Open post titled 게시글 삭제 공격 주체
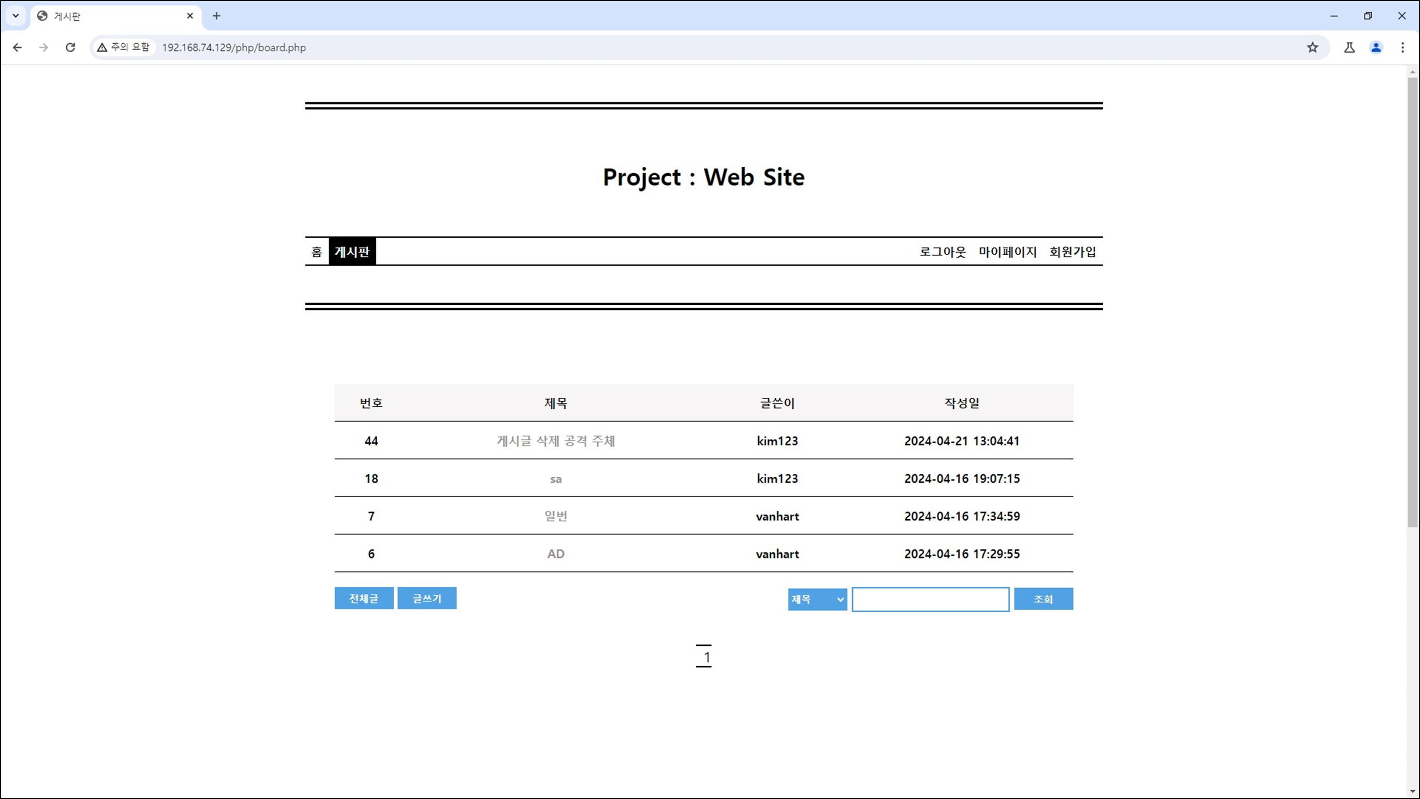Image resolution: width=1420 pixels, height=799 pixels. point(555,441)
